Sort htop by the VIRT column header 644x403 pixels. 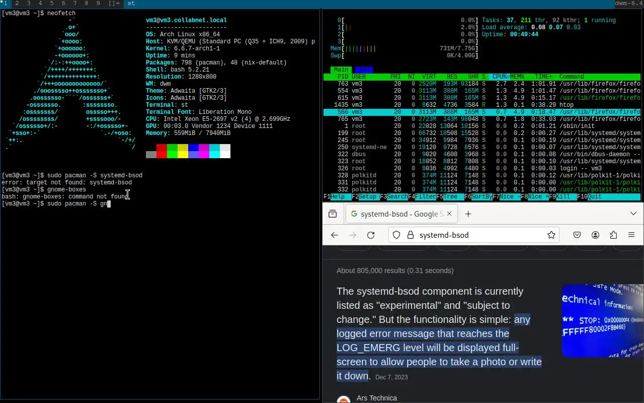coord(429,77)
